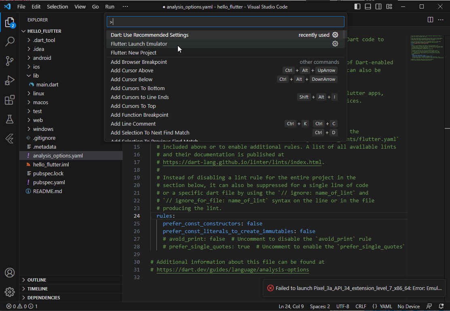The width and height of the screenshot is (450, 311).
Task: Open editor More Actions ellipsis
Action: 441,19
